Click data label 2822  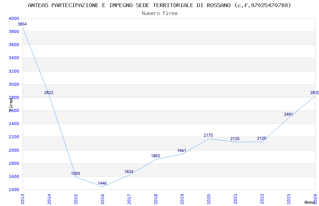[x=49, y=93]
